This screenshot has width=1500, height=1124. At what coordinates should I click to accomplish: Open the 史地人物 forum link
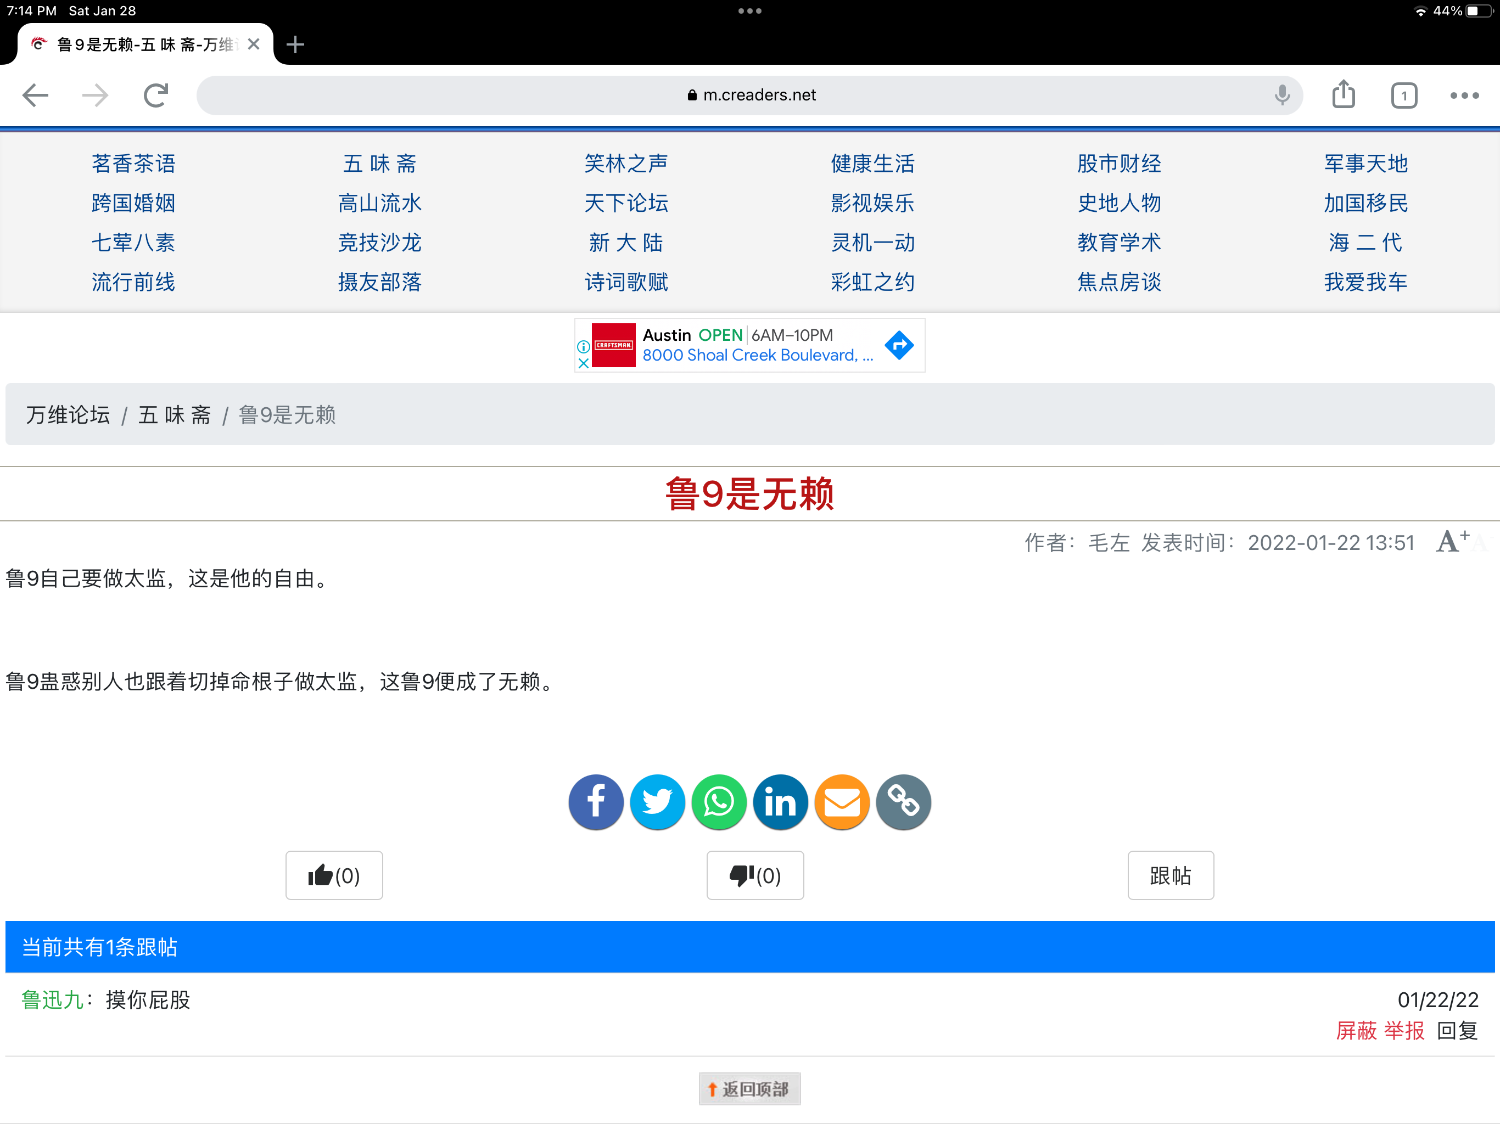click(1119, 203)
